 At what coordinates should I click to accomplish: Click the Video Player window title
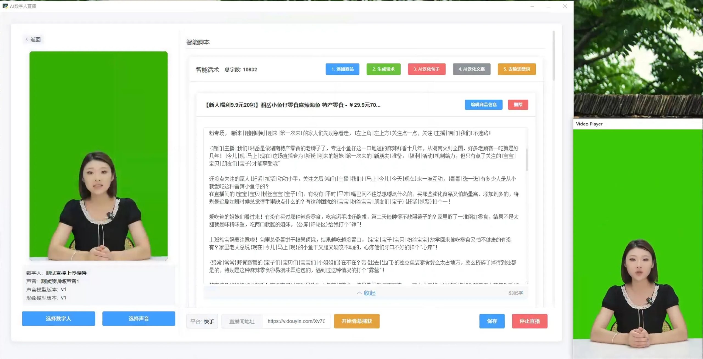coord(589,124)
